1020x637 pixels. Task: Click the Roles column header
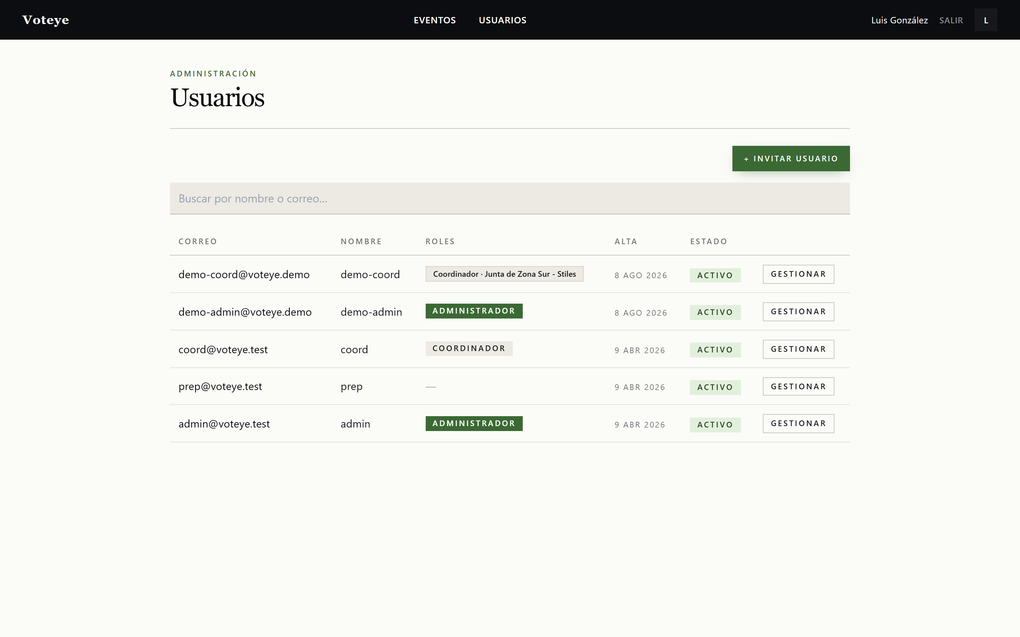click(x=440, y=241)
